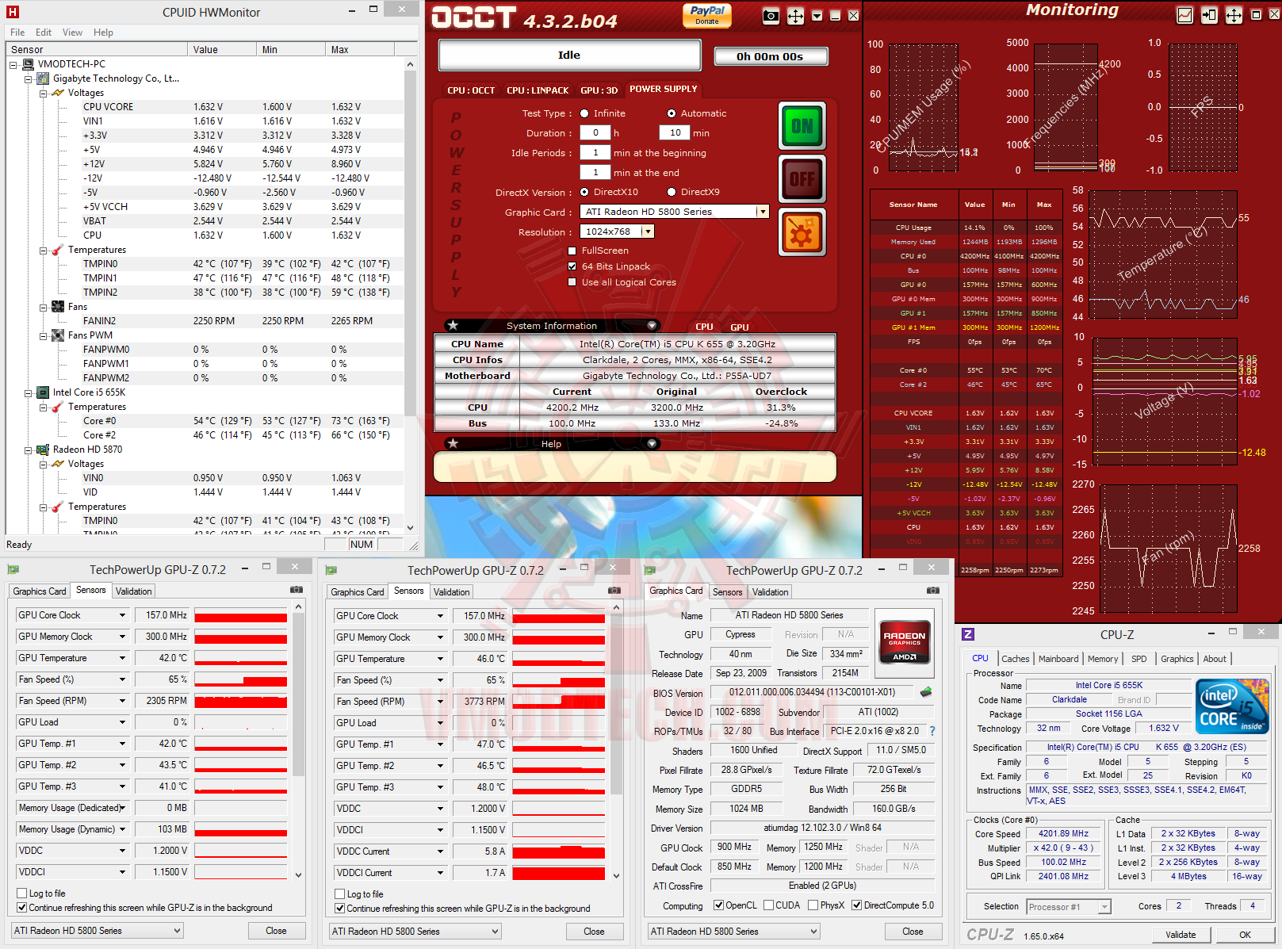This screenshot has width=1282, height=949.
Task: Click the Intel Core i5 655K chip icon
Action: click(44, 392)
